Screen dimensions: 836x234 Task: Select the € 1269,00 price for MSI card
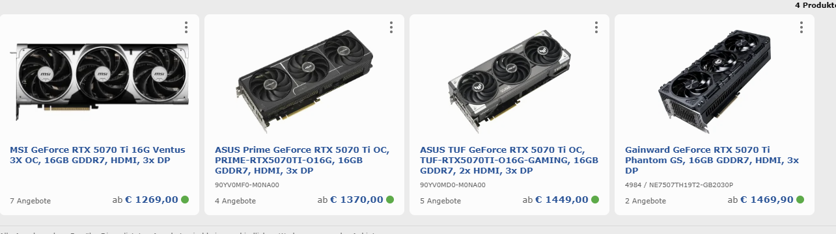pyautogui.click(x=152, y=200)
